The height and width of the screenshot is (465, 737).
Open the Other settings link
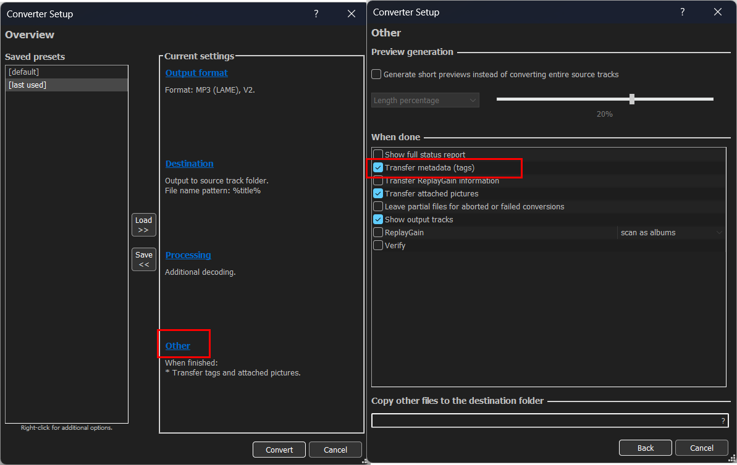tap(178, 346)
